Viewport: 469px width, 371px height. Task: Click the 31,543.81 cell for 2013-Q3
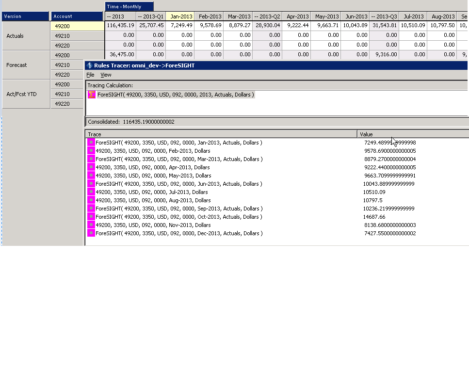click(384, 25)
